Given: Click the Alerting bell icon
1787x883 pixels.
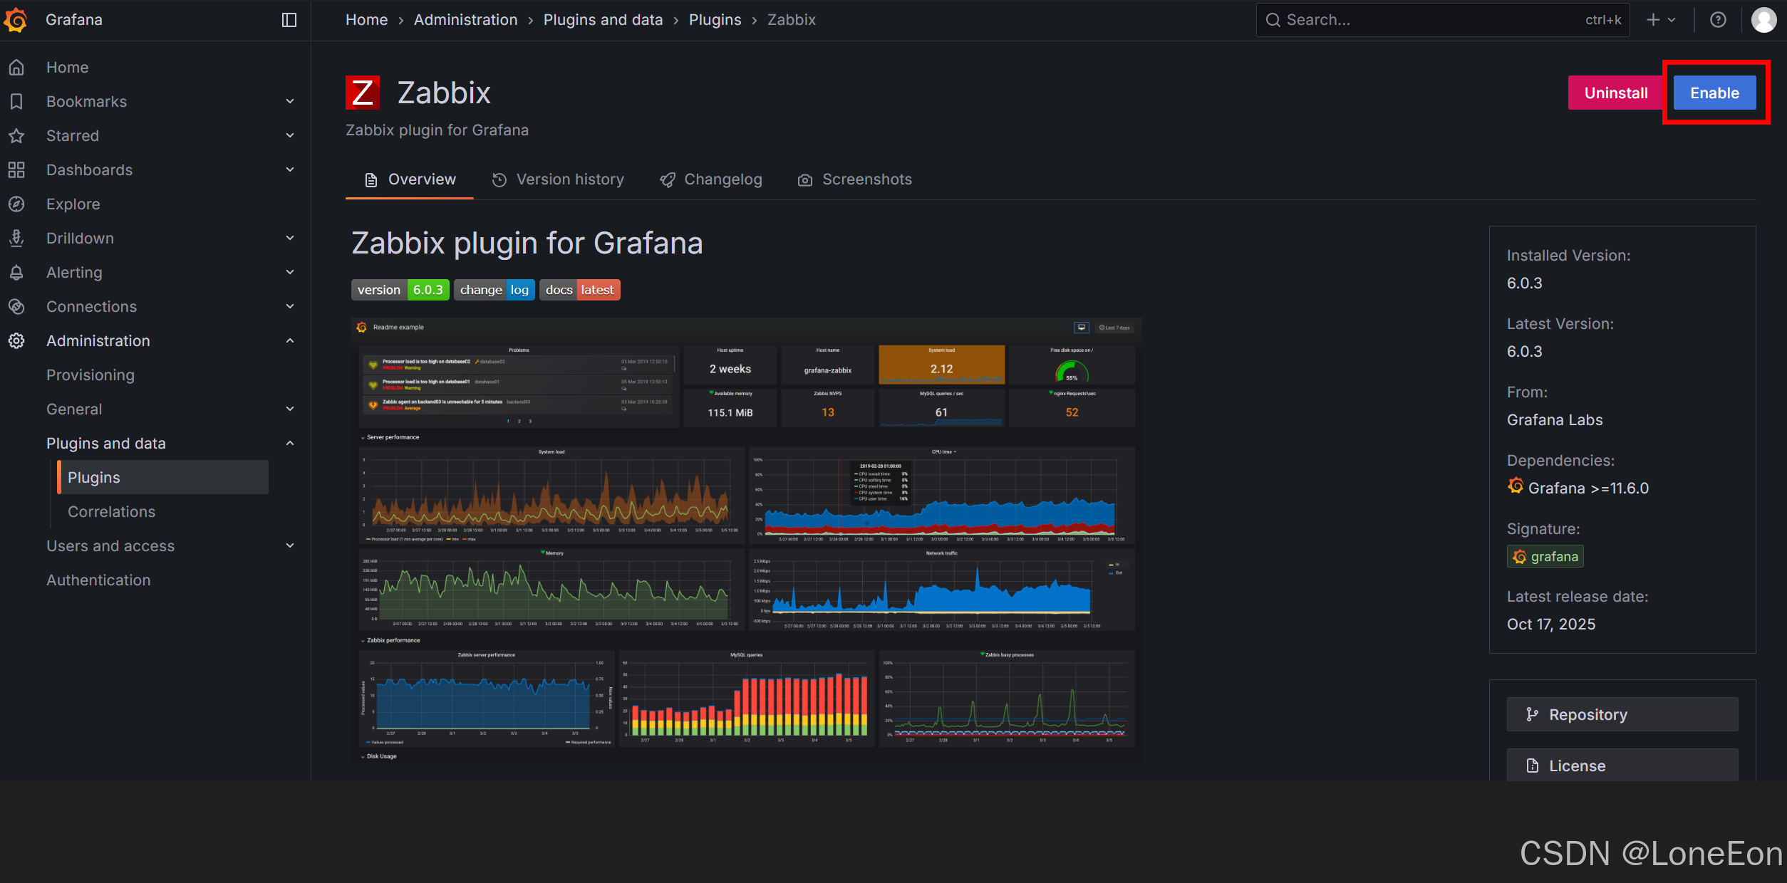Looking at the screenshot, I should coord(16,272).
